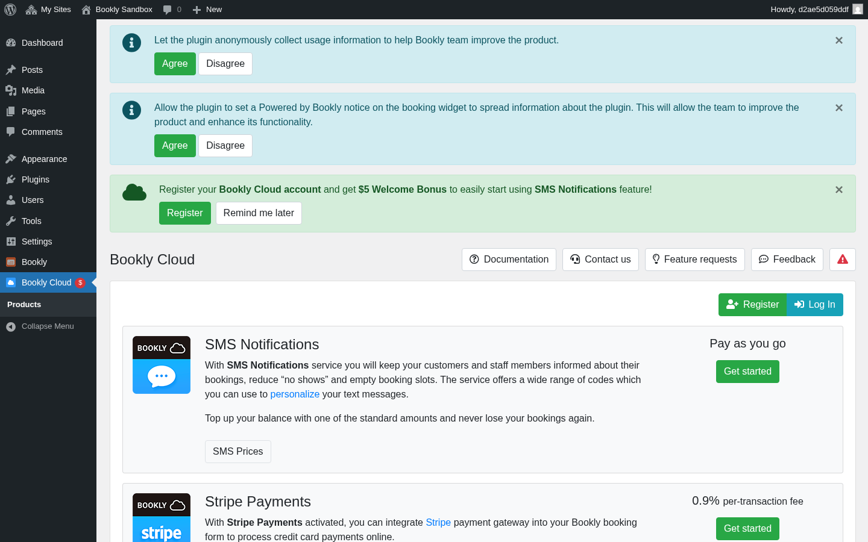Open the Posts menu item
The image size is (868, 542).
tap(48, 70)
